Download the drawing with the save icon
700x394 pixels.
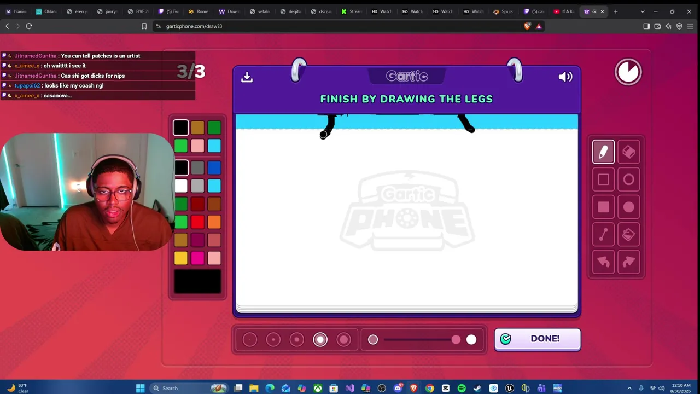(247, 77)
